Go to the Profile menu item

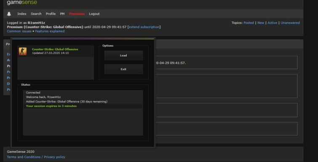[51, 14]
